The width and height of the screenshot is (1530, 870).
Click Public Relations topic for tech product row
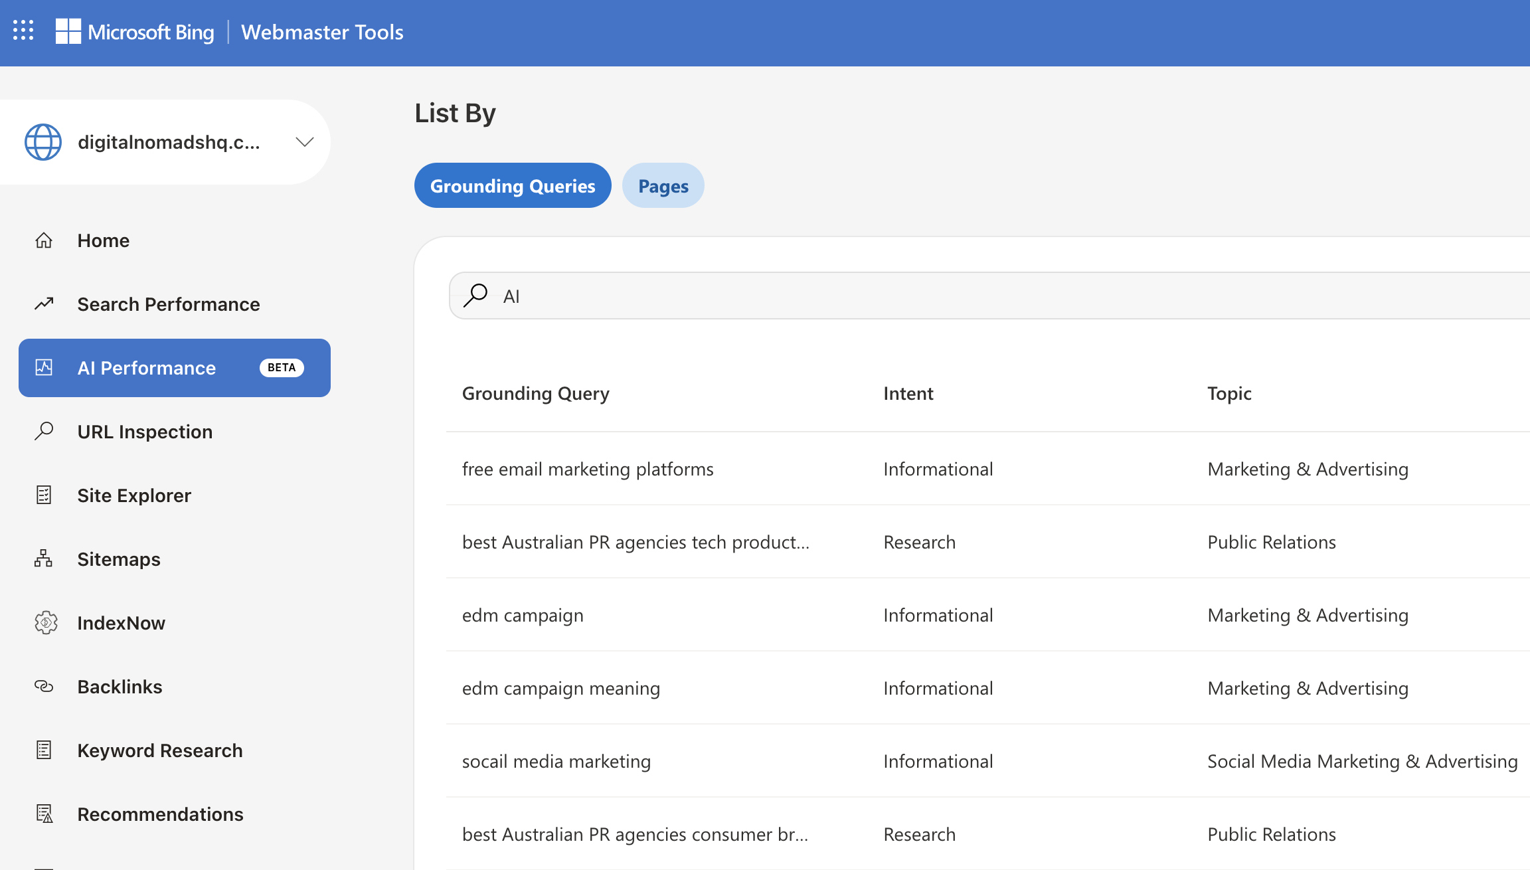[x=1272, y=542]
